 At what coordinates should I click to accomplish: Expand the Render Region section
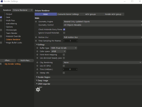(x=37, y=77)
